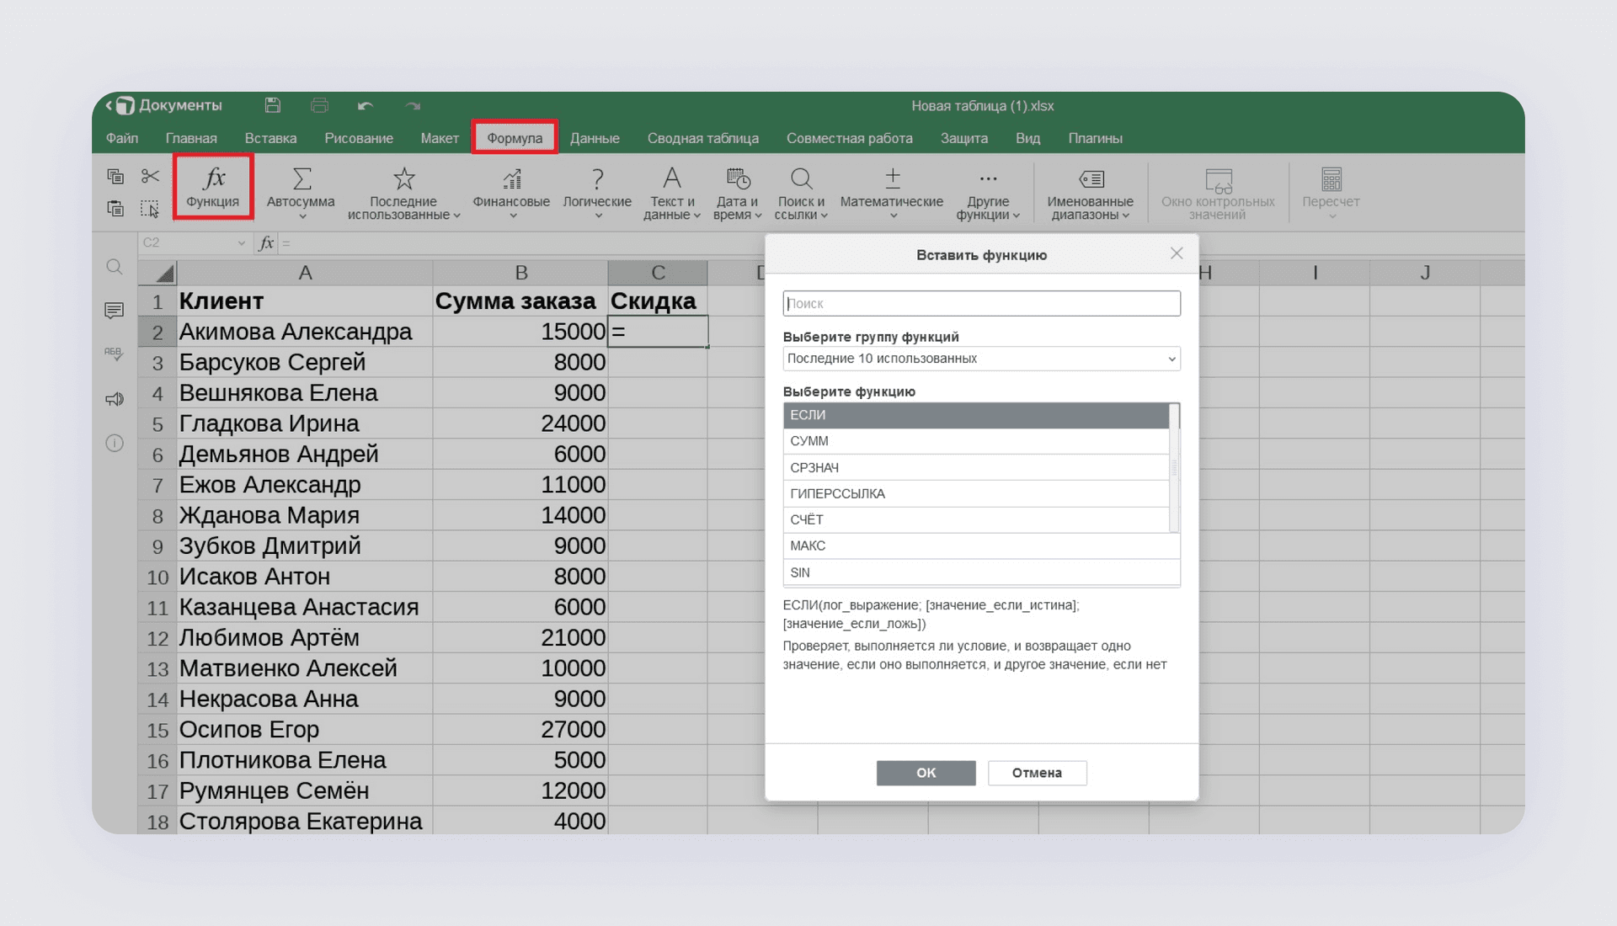This screenshot has width=1617, height=926.
Task: Click the Save icon in the title bar
Action: click(273, 105)
